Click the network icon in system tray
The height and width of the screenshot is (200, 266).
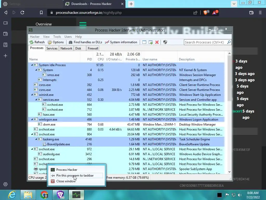tap(234, 195)
